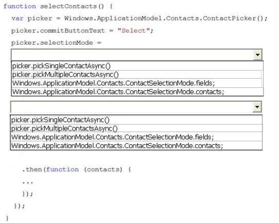Click picker.commitButtonText text
The height and width of the screenshot is (223, 279).
click(x=58, y=31)
